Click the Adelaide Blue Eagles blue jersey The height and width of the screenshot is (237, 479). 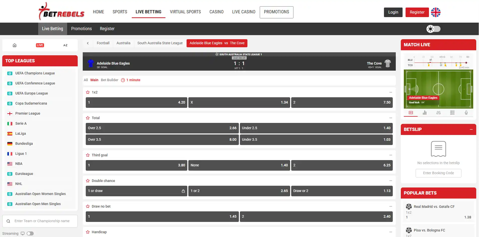point(91,63)
